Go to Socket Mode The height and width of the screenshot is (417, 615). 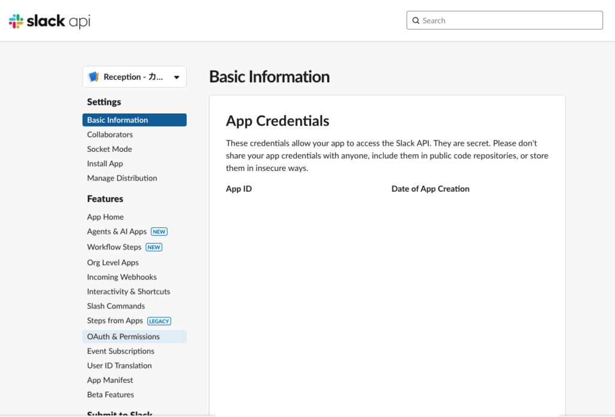[109, 149]
